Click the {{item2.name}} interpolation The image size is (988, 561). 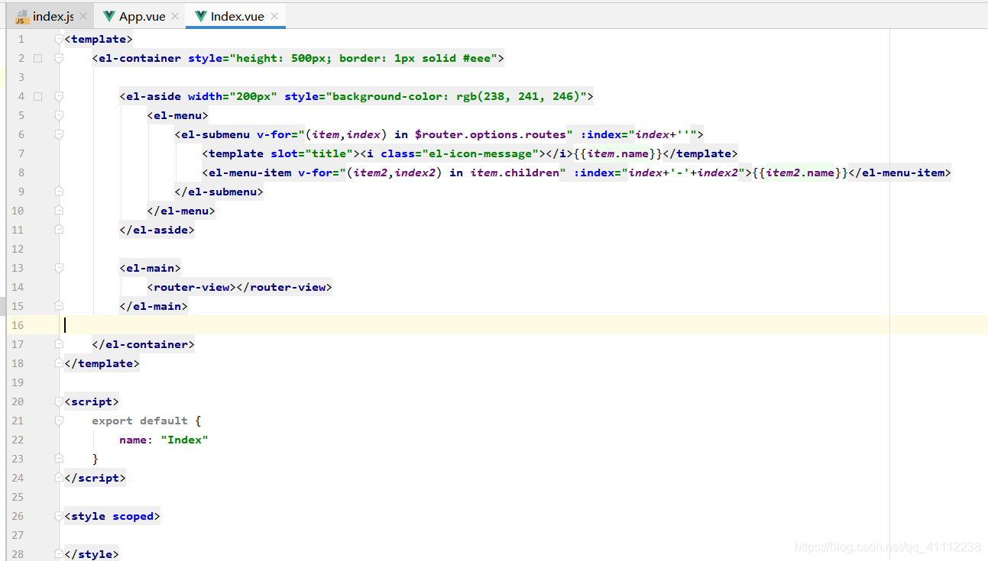coord(800,172)
